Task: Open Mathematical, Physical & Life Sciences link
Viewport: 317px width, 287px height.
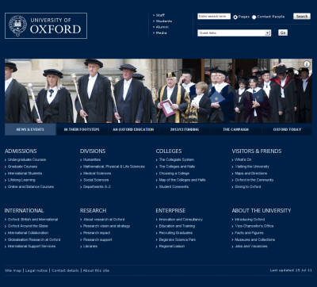Action: coord(114,166)
